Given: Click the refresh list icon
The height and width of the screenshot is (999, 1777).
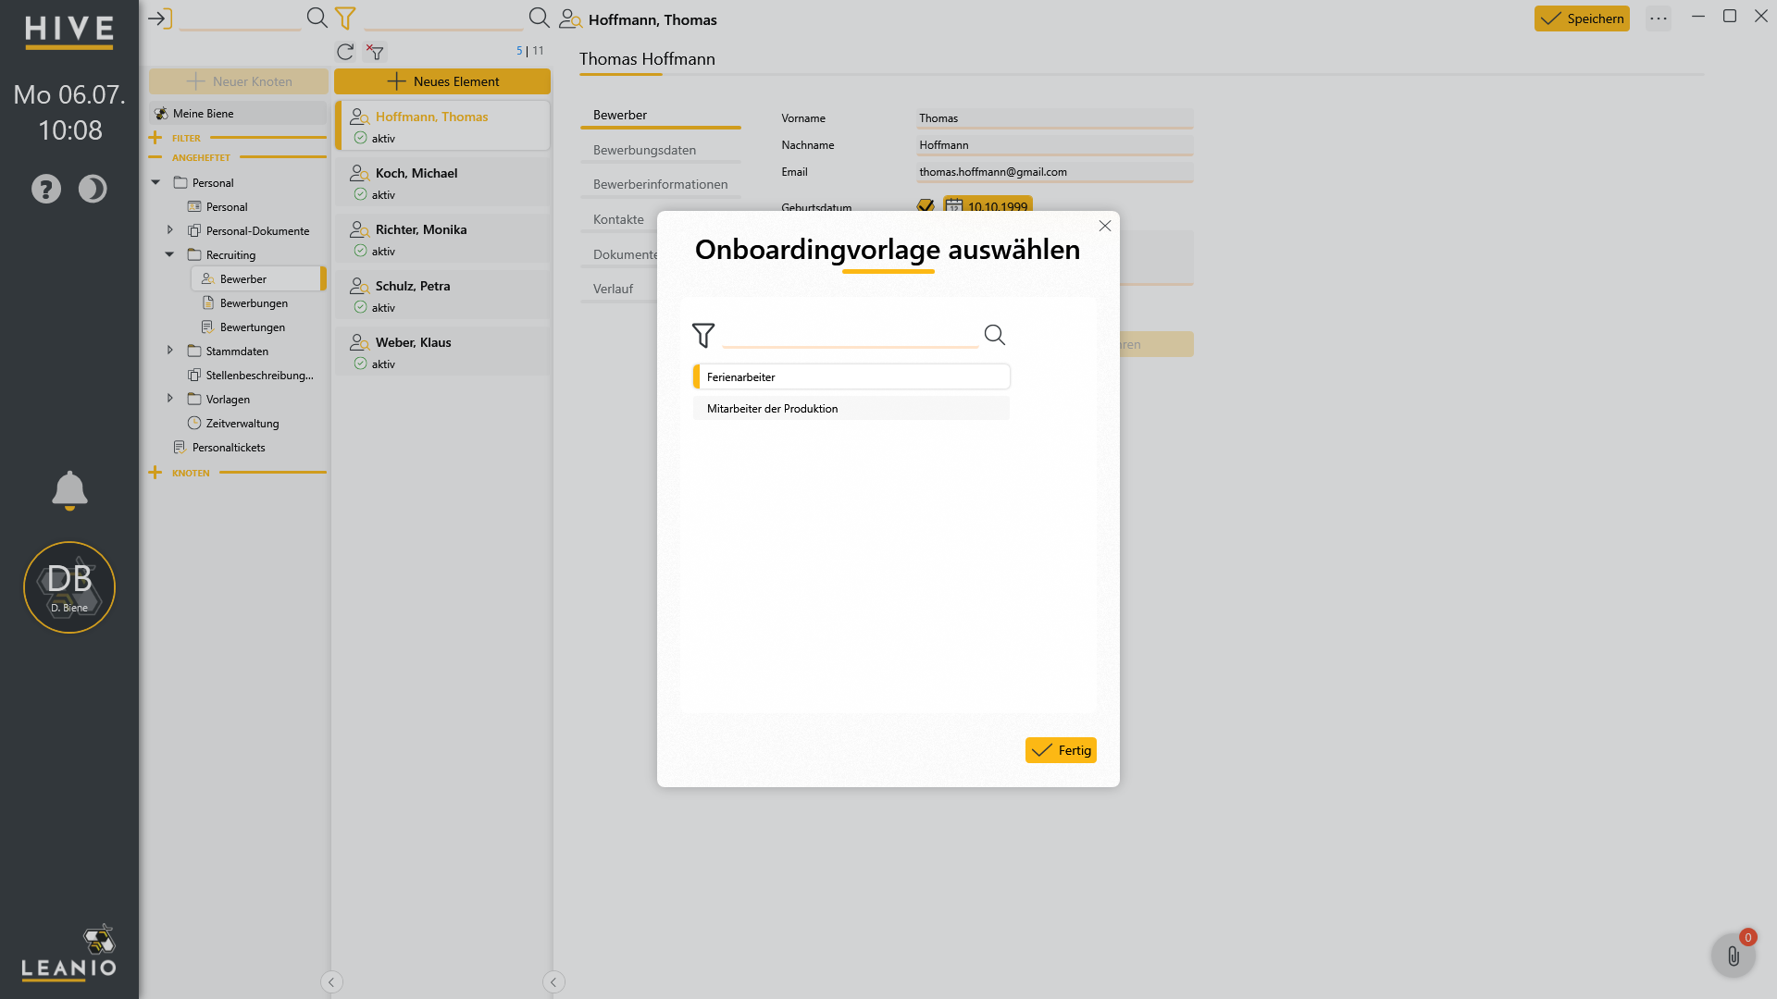Looking at the screenshot, I should tap(345, 52).
